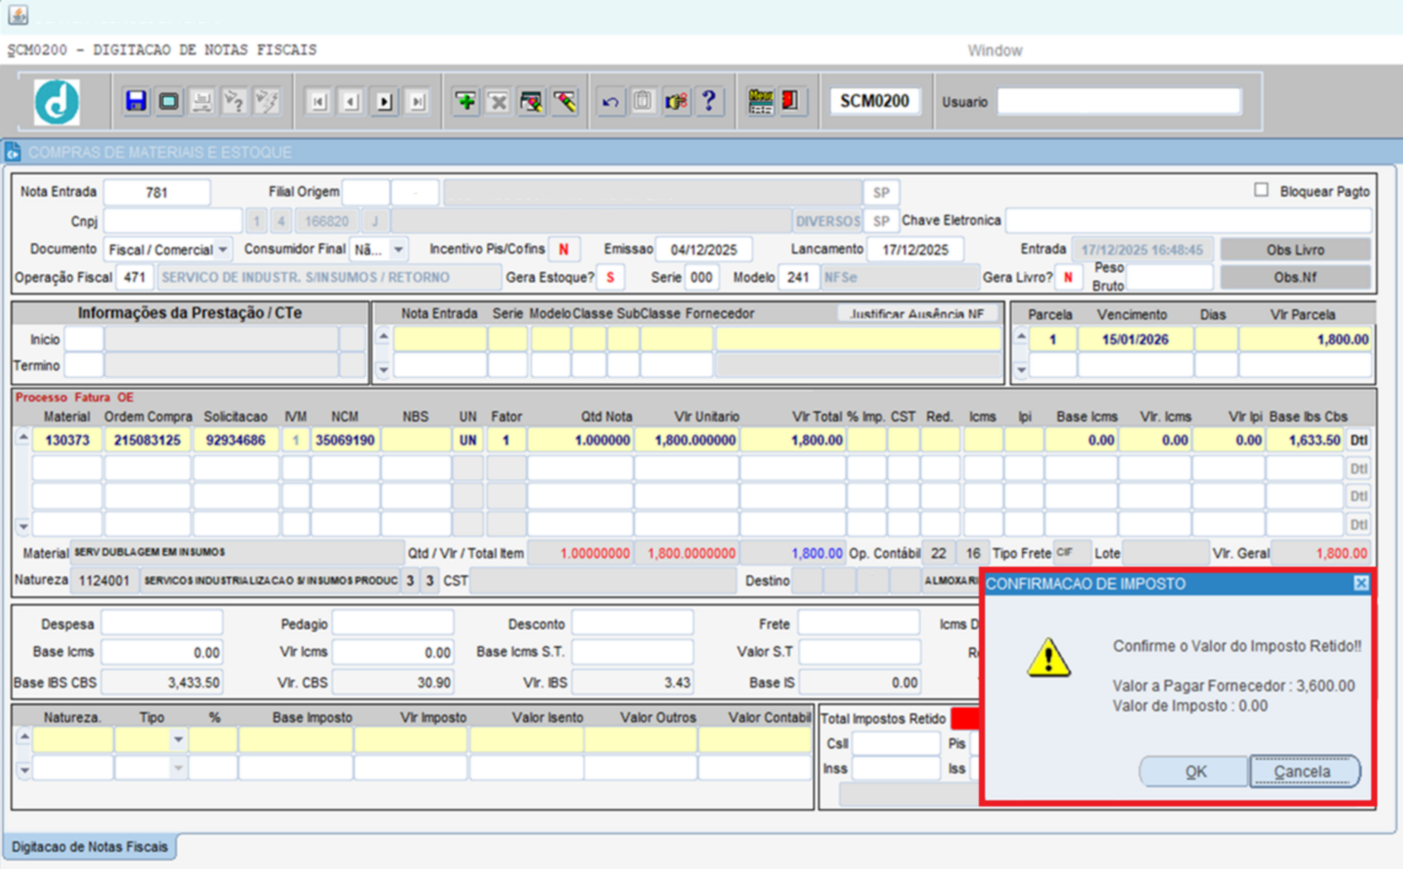Expand the Consumidor Final dropdown
1403x869 pixels.
(398, 249)
